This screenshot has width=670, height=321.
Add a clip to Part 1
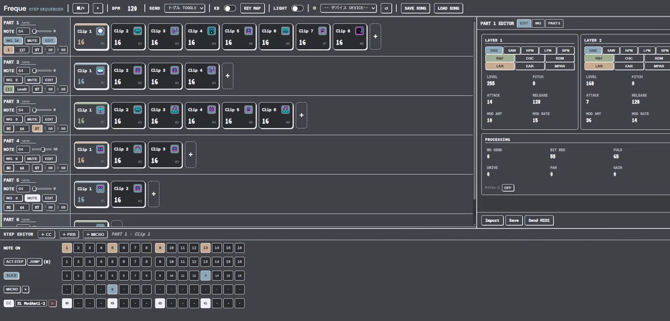[375, 36]
